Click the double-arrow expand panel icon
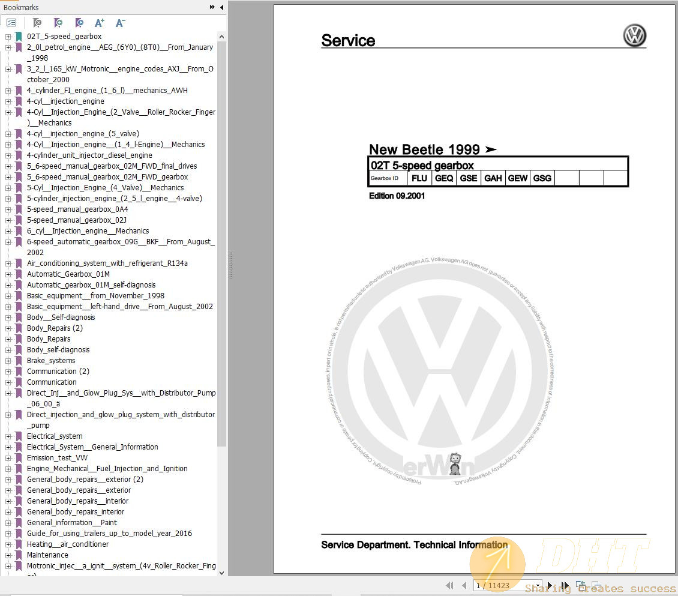Viewport: 678px width, 596px height. click(x=212, y=7)
